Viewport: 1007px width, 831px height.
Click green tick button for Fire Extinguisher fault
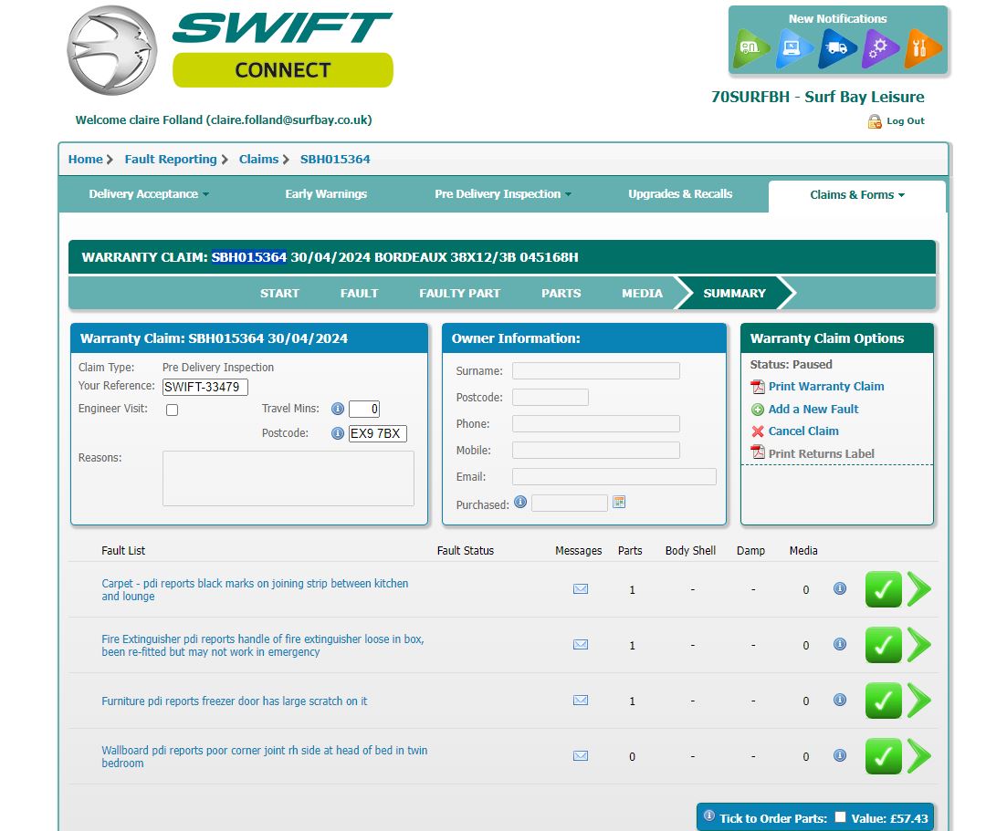884,645
